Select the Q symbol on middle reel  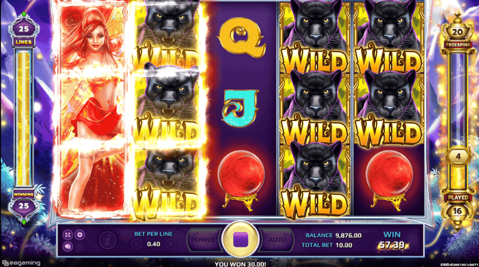241,37
